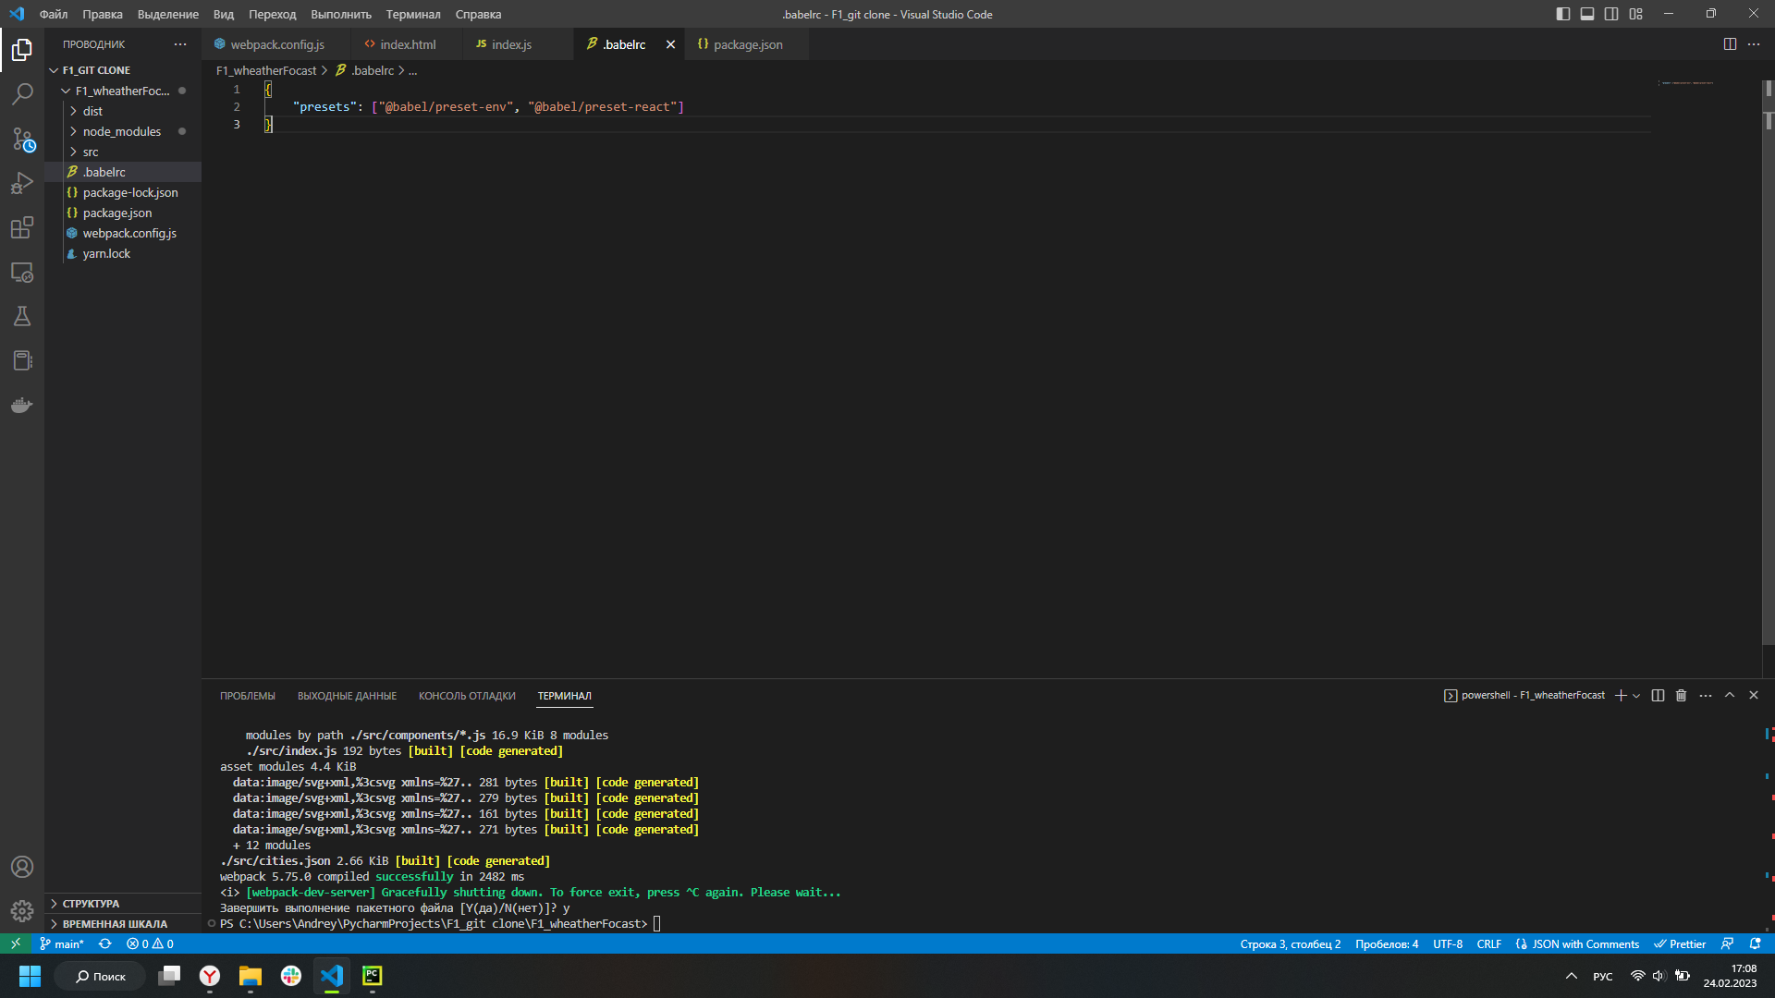Close the terminal panel
Image resolution: width=1775 pixels, height=998 pixels.
[x=1754, y=696]
